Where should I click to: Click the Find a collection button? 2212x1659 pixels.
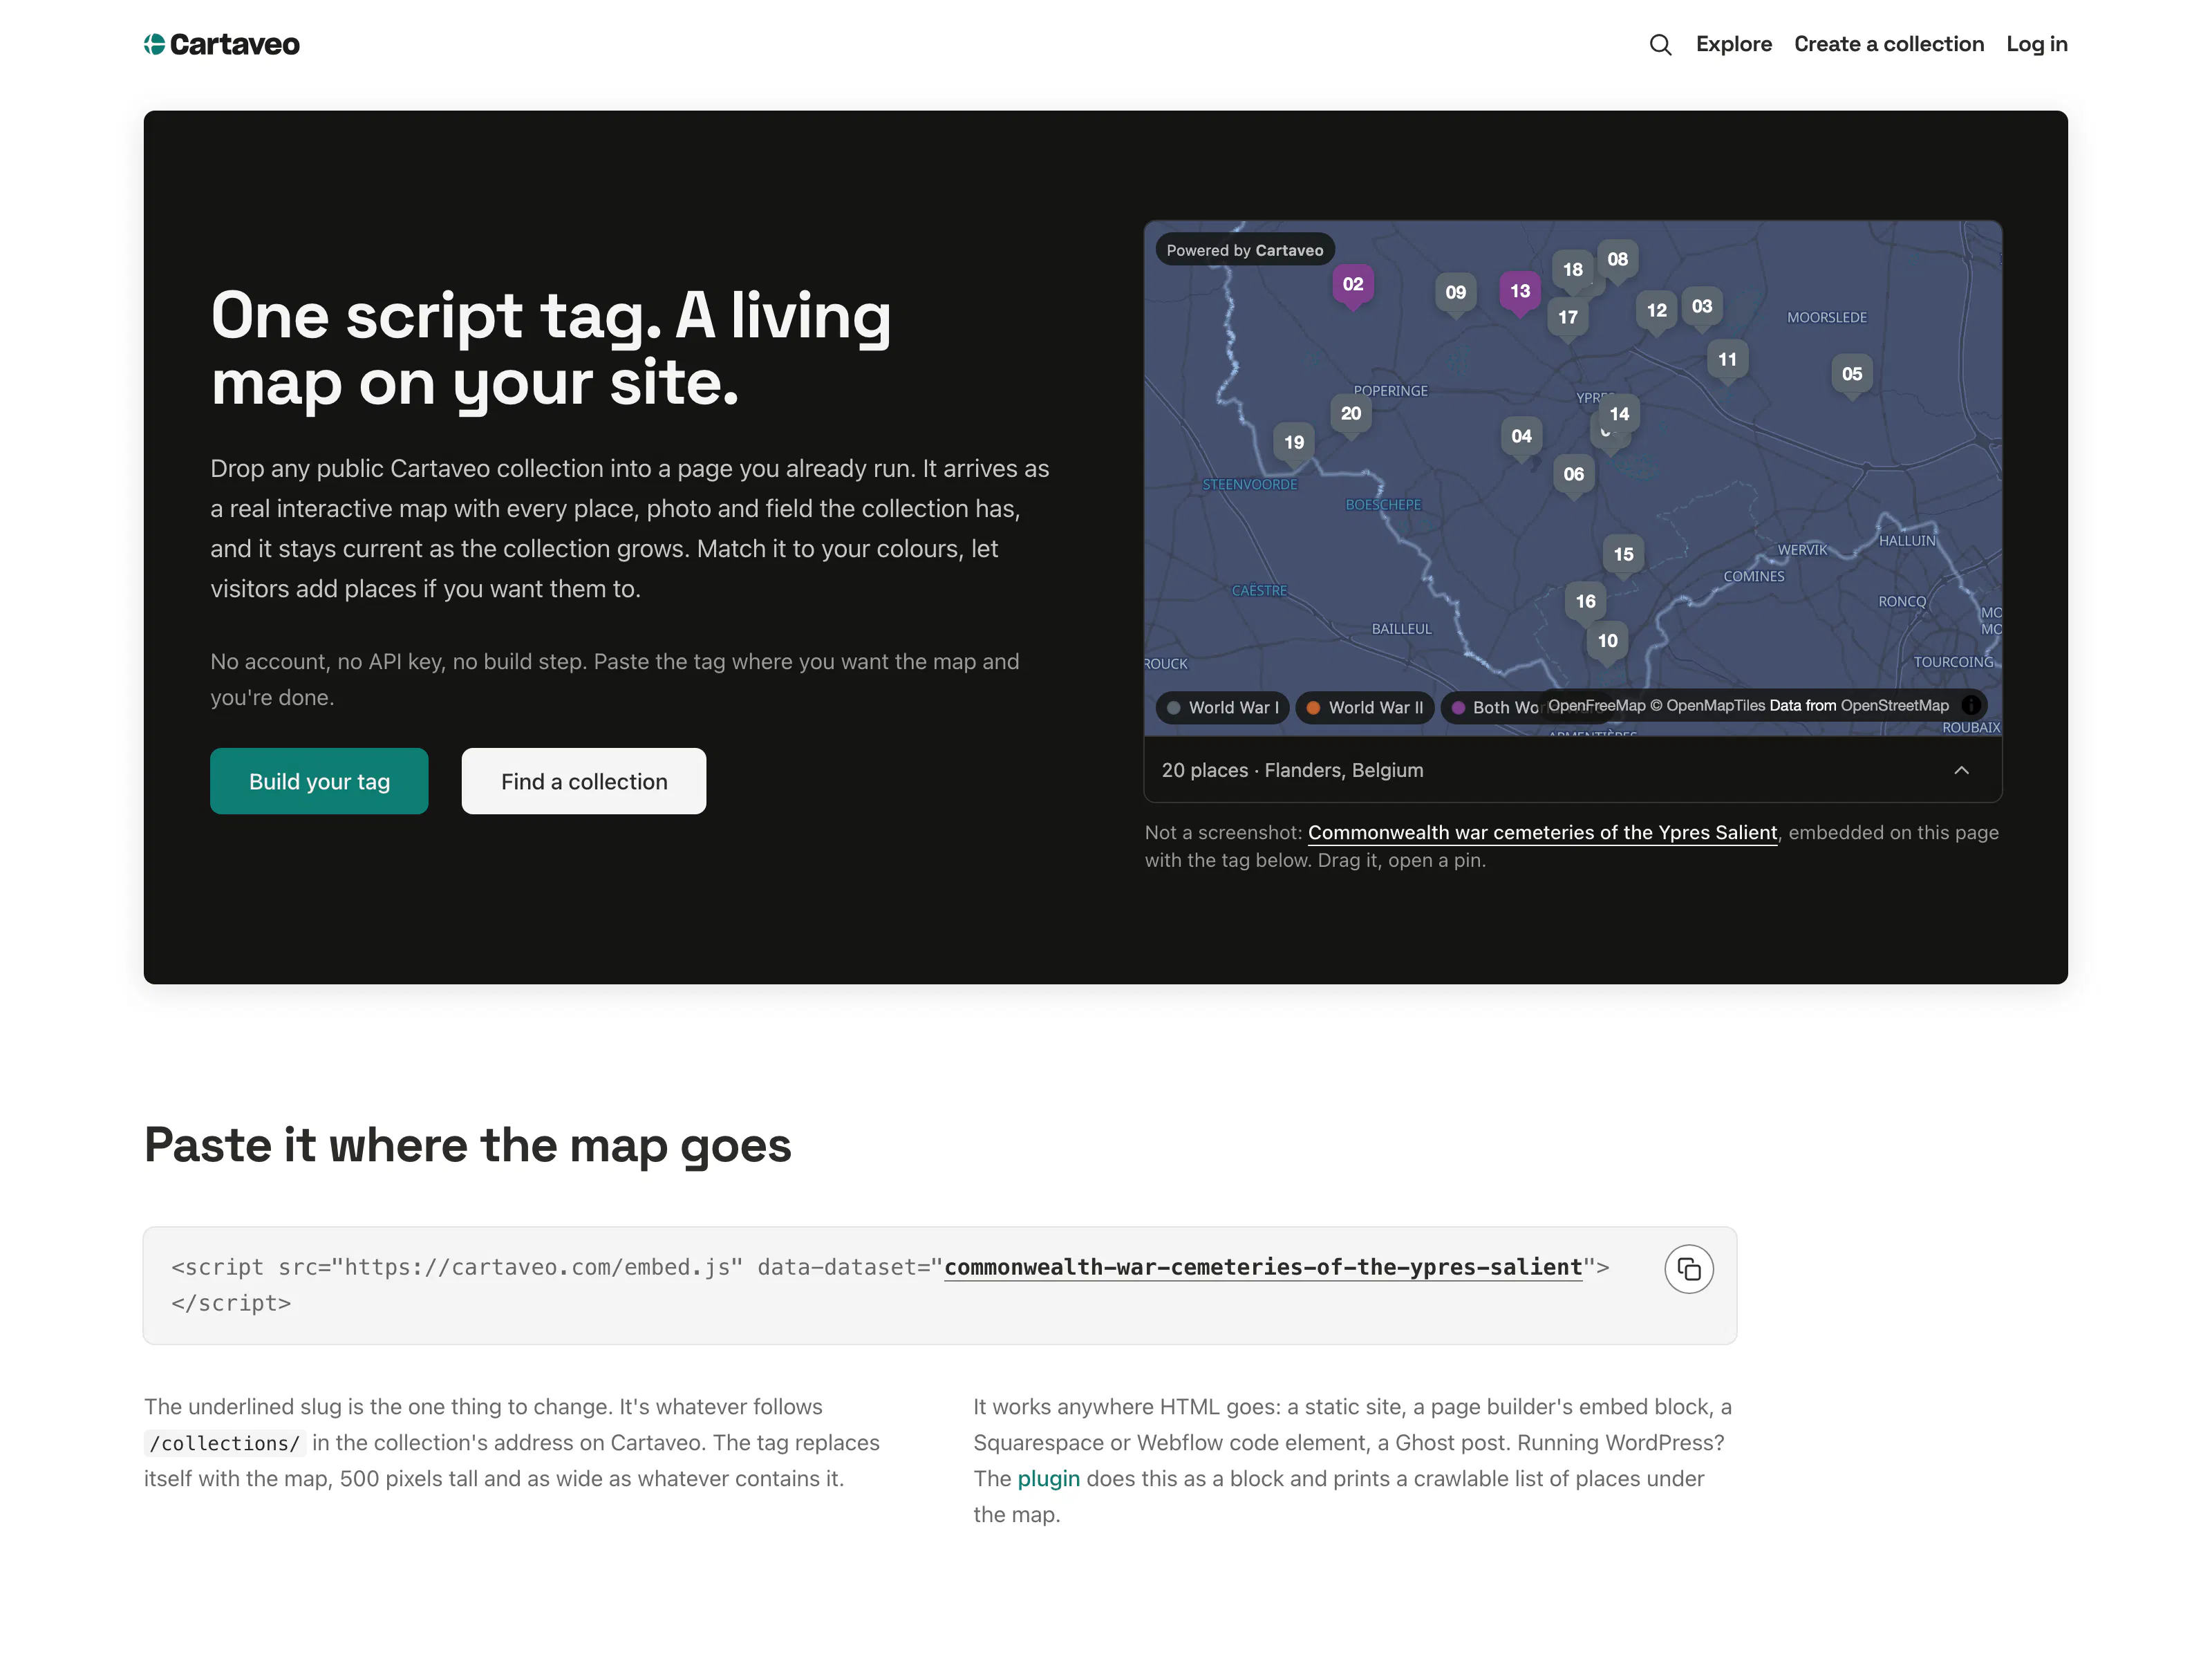coord(584,781)
